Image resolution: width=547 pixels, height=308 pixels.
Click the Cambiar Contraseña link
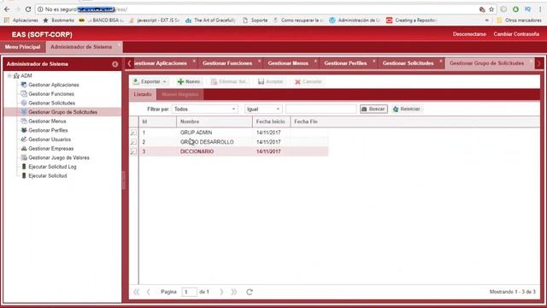pos(516,34)
